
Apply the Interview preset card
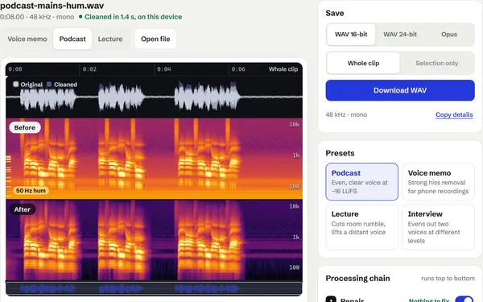point(438,227)
